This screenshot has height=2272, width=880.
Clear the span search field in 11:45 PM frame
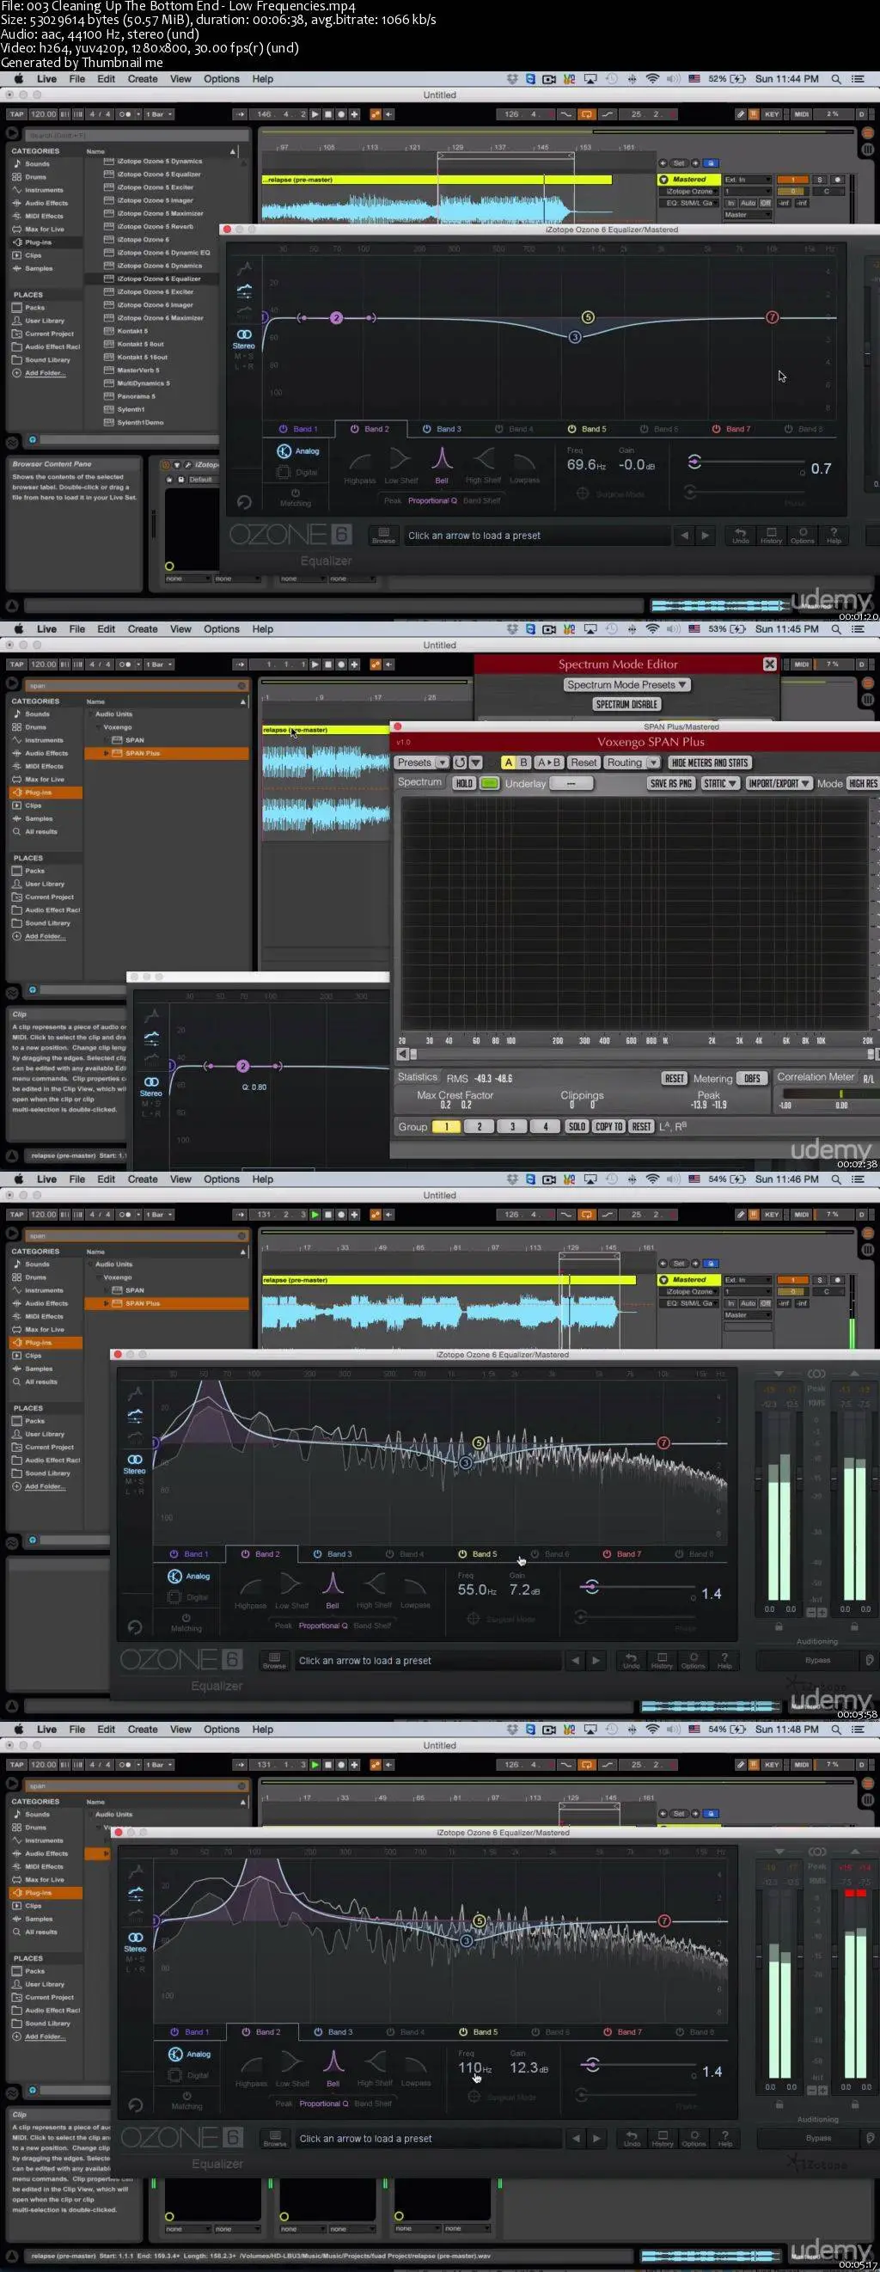(x=241, y=685)
